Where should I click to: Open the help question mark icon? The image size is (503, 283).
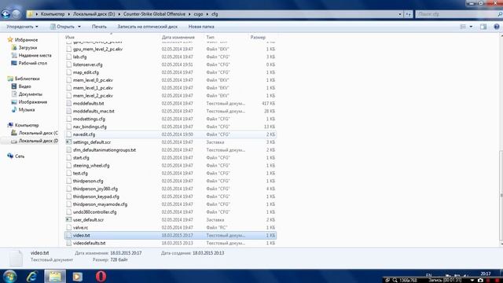[496, 27]
